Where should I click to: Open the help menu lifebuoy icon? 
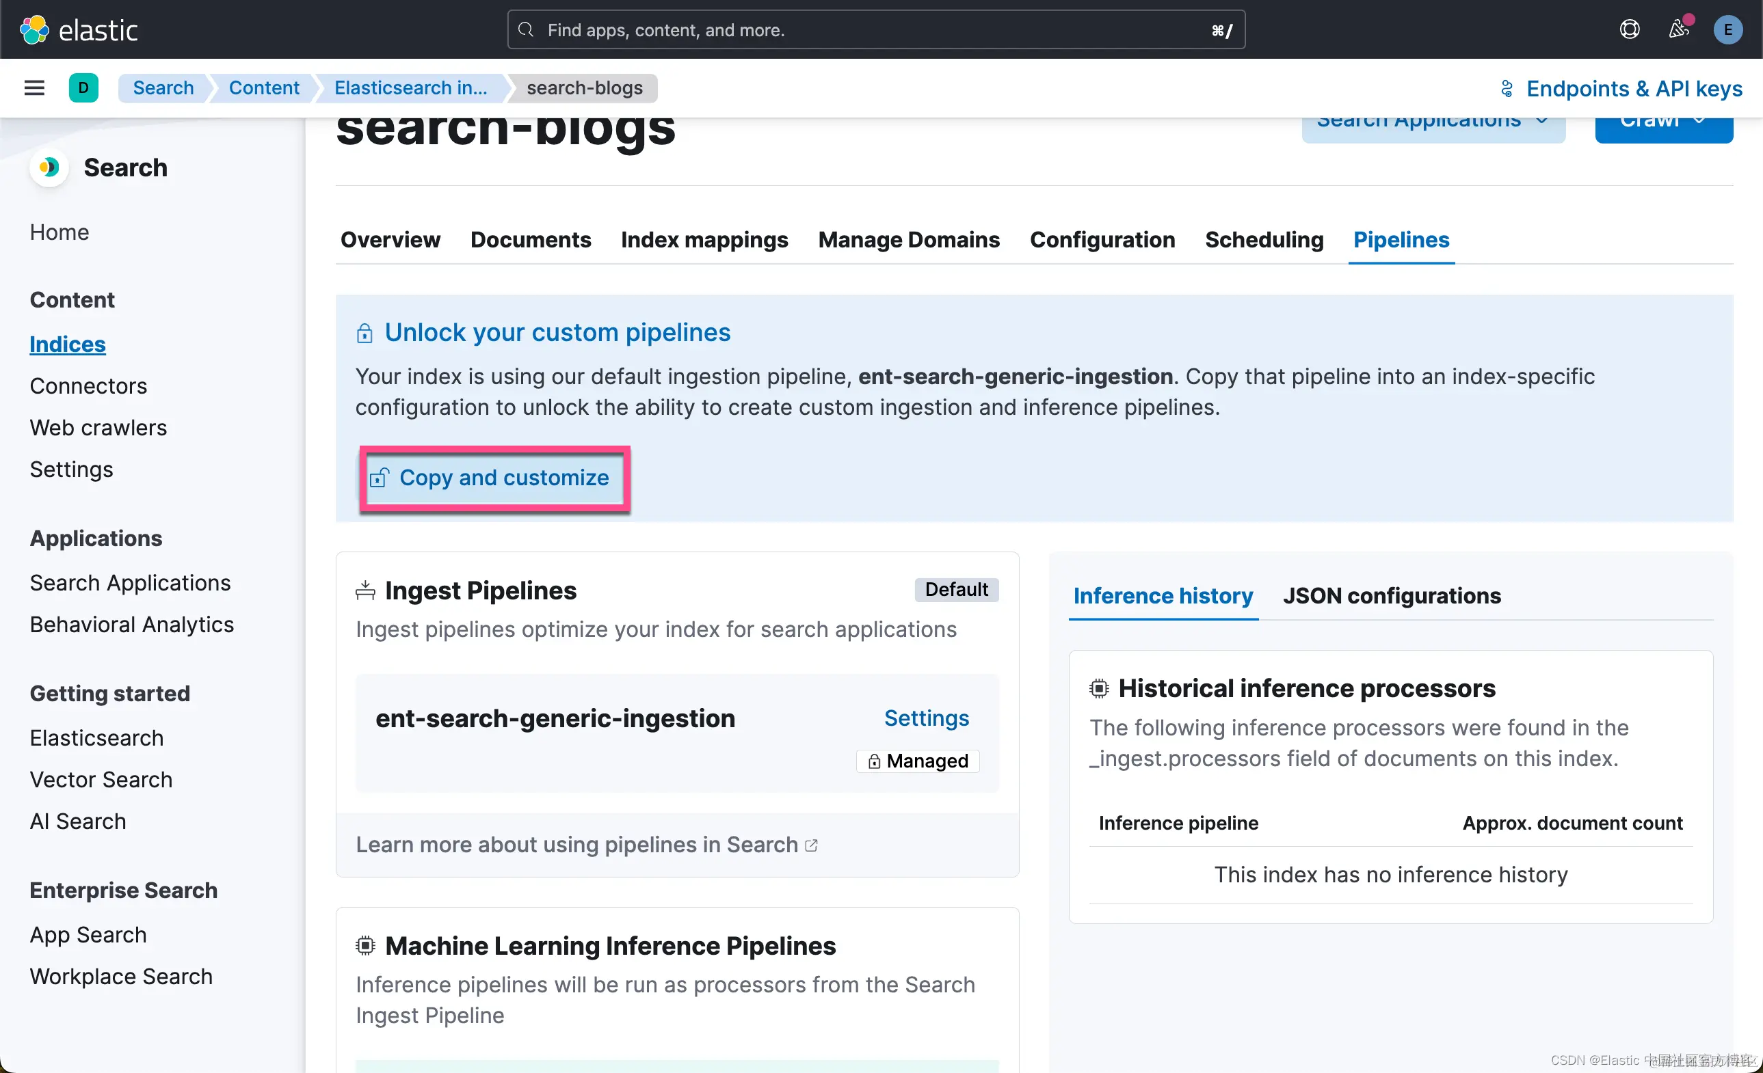click(x=1629, y=29)
